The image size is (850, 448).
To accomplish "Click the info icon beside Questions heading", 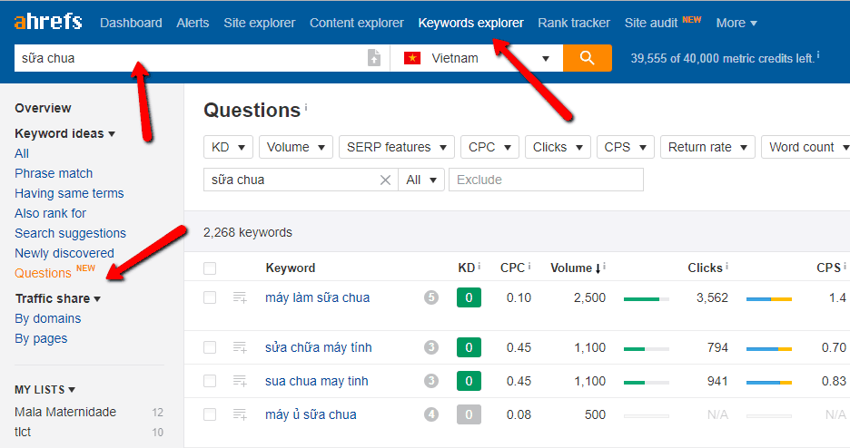I will (x=306, y=107).
